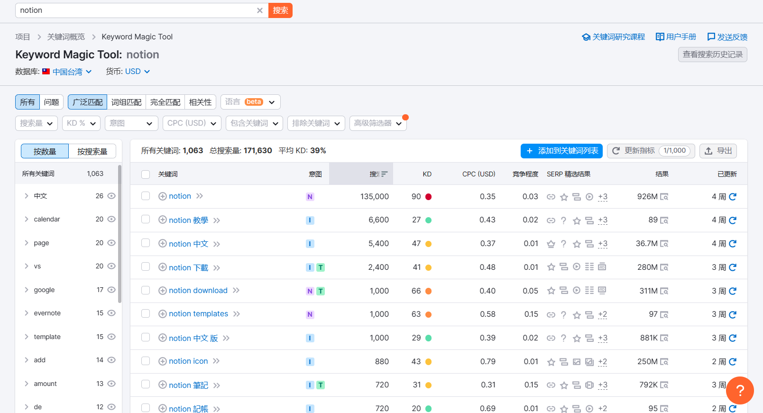Open SERP snapshot for notion templates row
This screenshot has height=413, width=763.
coord(664,314)
